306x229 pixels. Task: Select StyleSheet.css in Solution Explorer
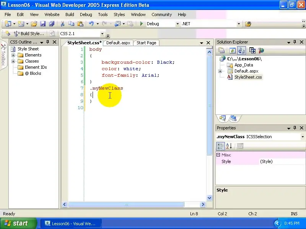248,77
